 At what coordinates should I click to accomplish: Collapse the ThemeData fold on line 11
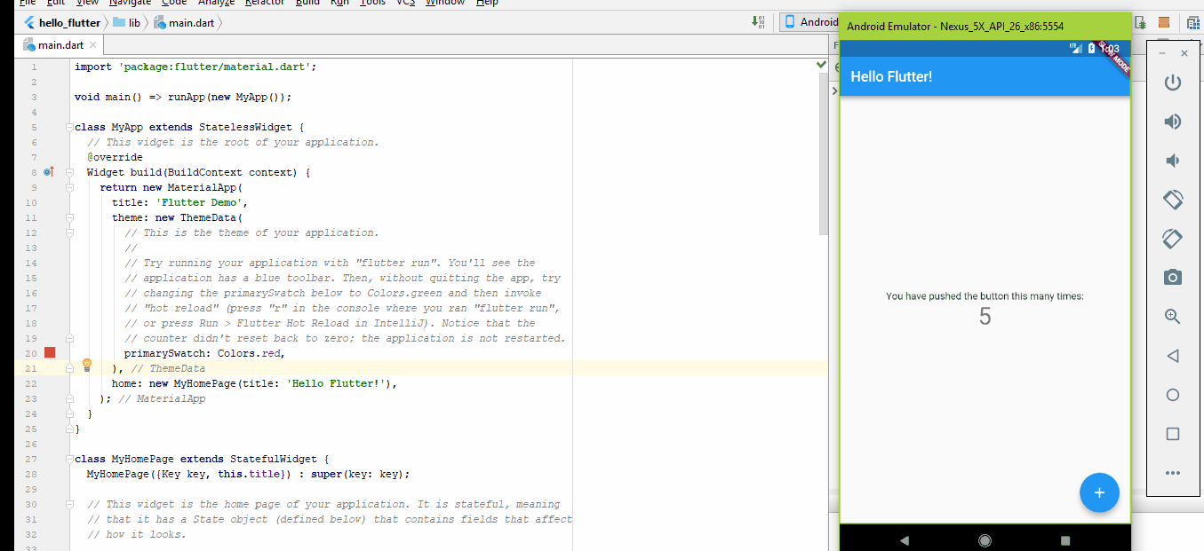pos(69,217)
